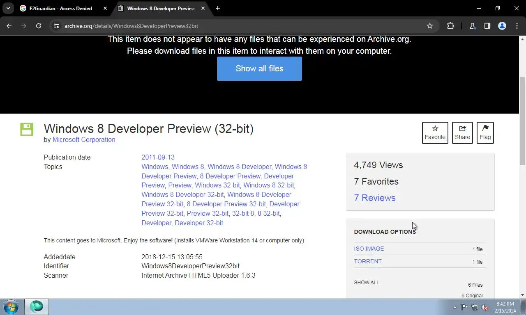Favorite this item
526x315 pixels.
[435, 132]
